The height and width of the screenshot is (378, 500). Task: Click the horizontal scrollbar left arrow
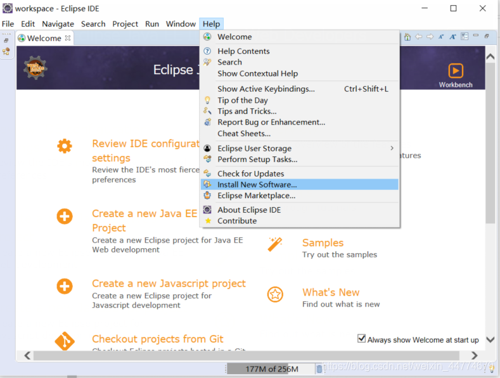(x=27, y=355)
